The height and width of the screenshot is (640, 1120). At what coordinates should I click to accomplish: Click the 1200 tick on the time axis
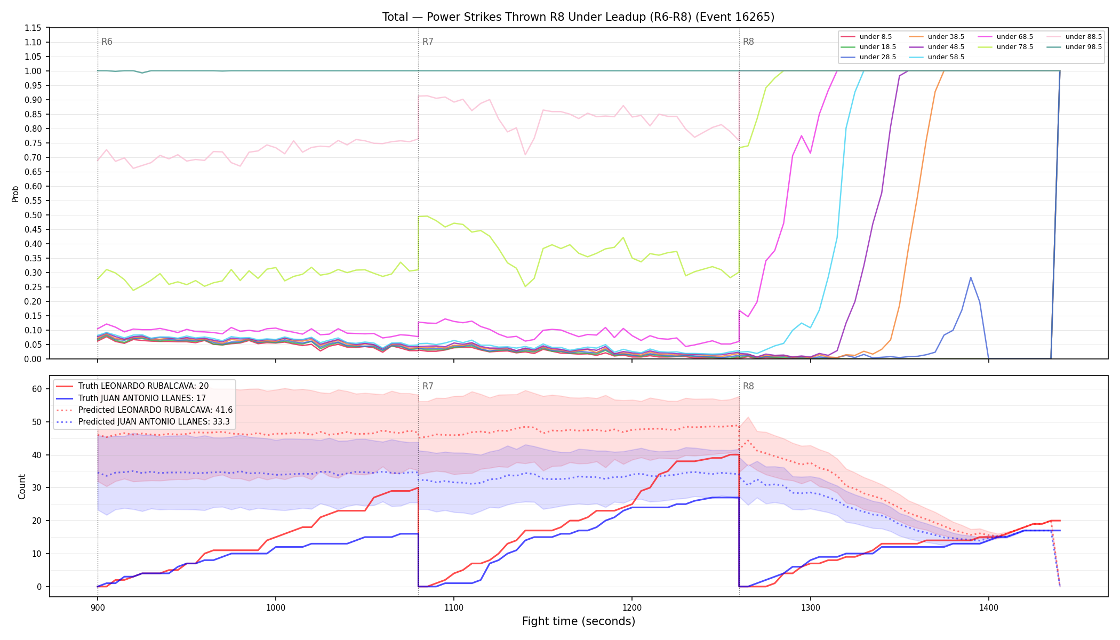tap(632, 607)
